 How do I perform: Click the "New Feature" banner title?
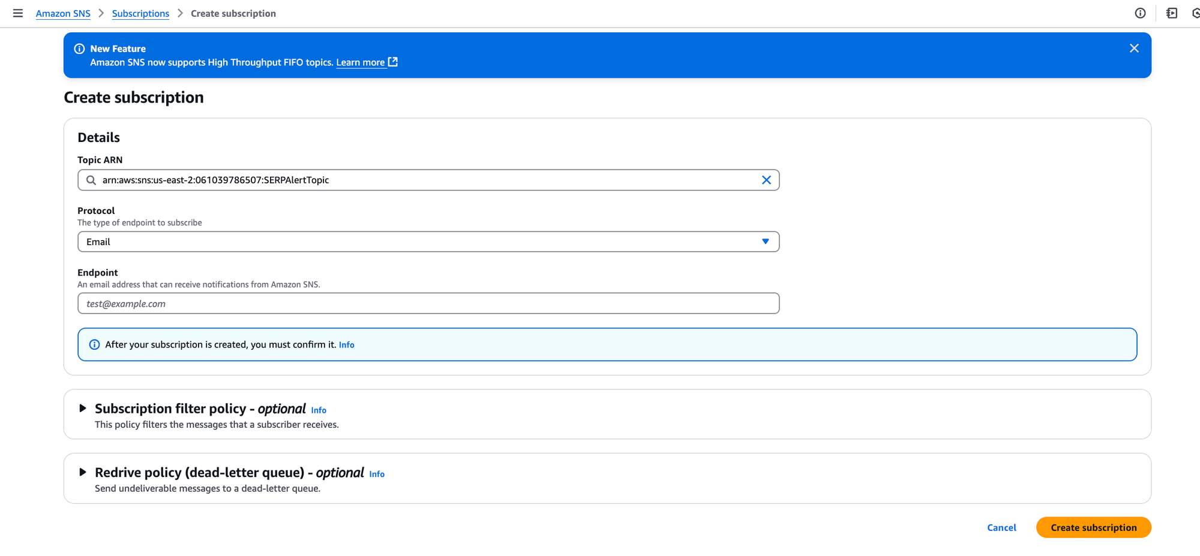tap(118, 49)
